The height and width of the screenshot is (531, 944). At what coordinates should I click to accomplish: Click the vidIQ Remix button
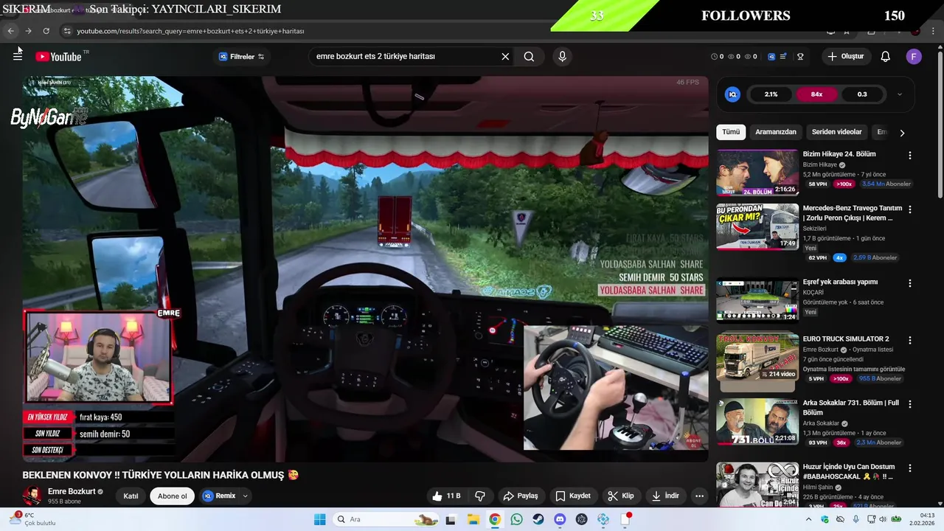tap(220, 496)
